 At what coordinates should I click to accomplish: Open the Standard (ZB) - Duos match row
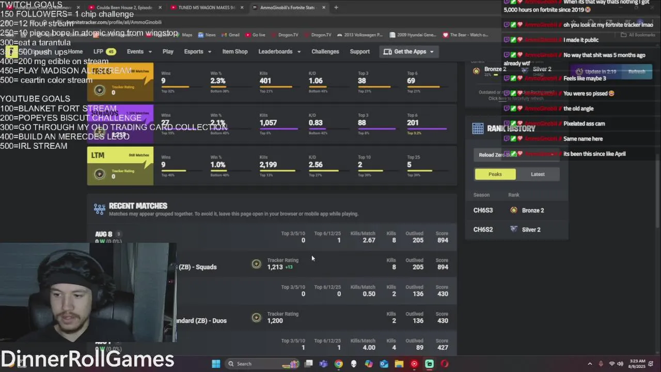pos(272,320)
